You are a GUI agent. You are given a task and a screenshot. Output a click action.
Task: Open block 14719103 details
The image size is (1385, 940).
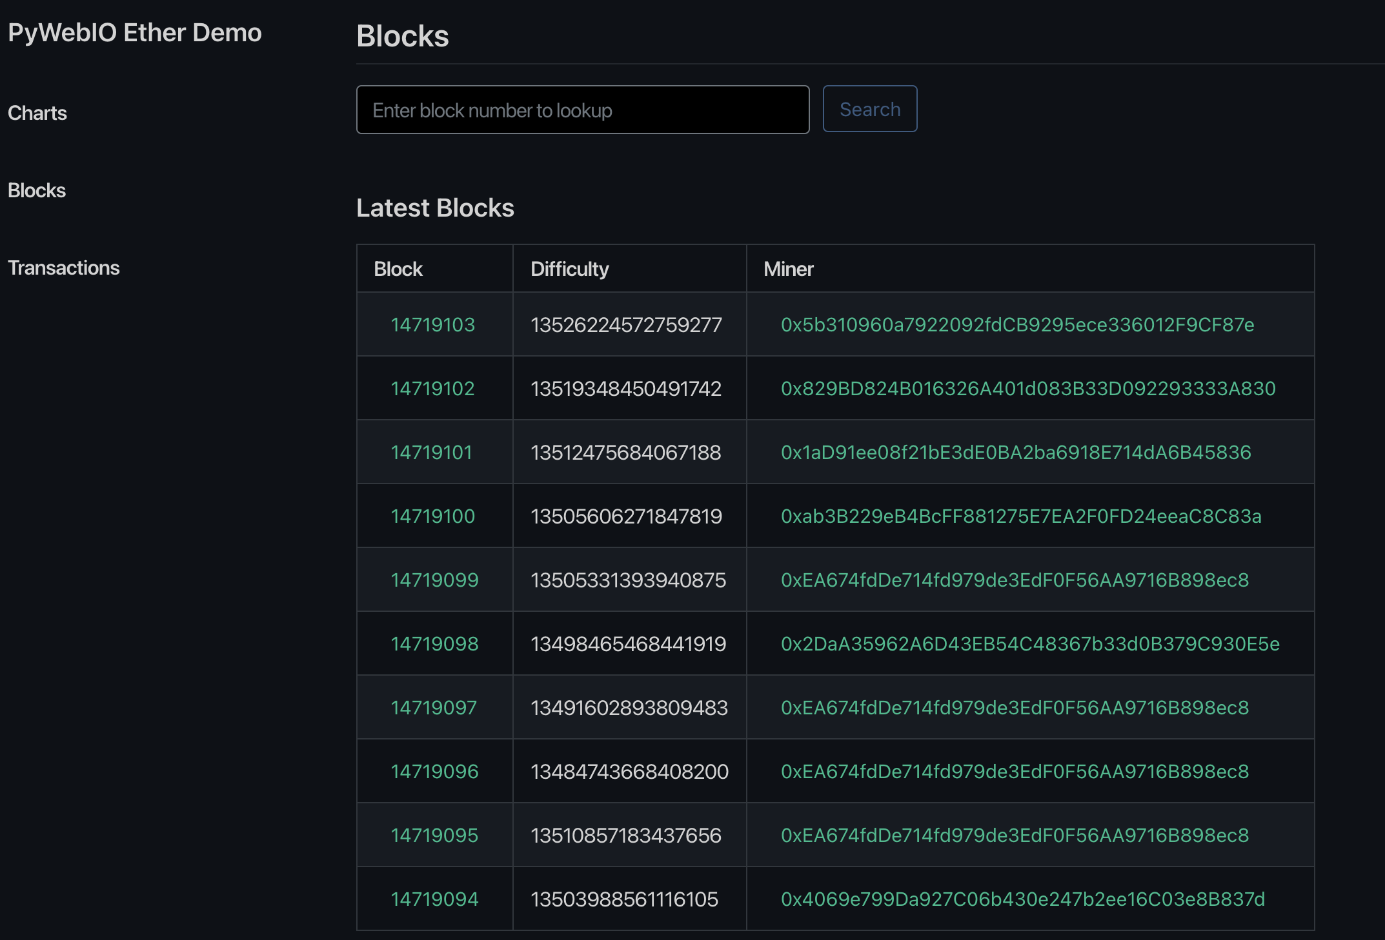pyautogui.click(x=433, y=325)
